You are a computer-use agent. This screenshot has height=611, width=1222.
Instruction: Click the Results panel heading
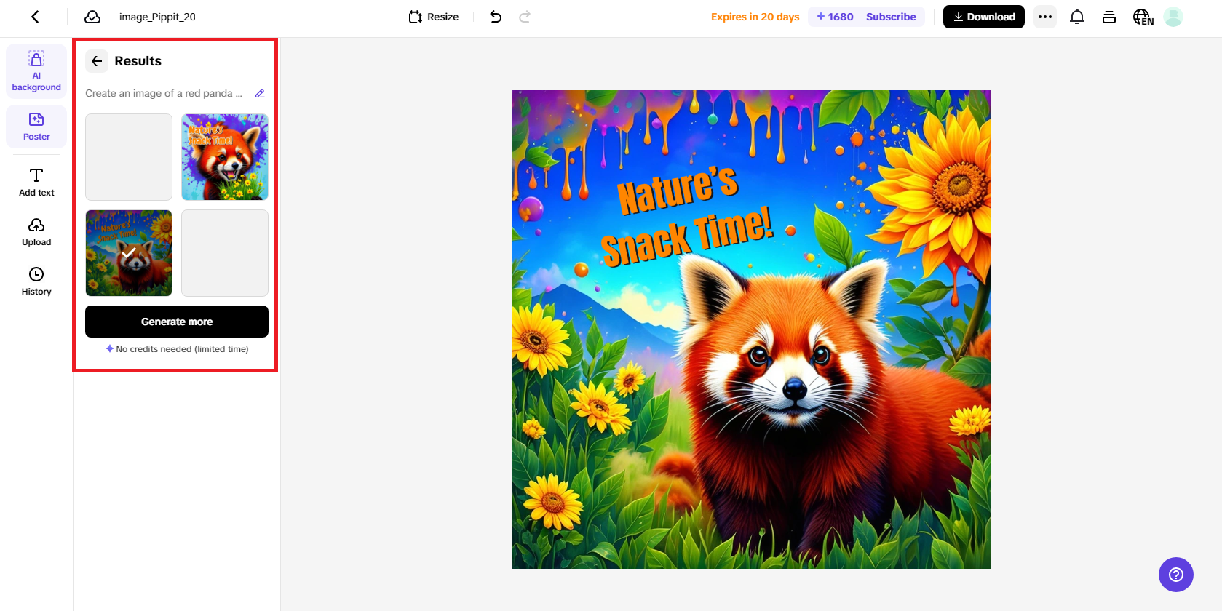pos(138,61)
